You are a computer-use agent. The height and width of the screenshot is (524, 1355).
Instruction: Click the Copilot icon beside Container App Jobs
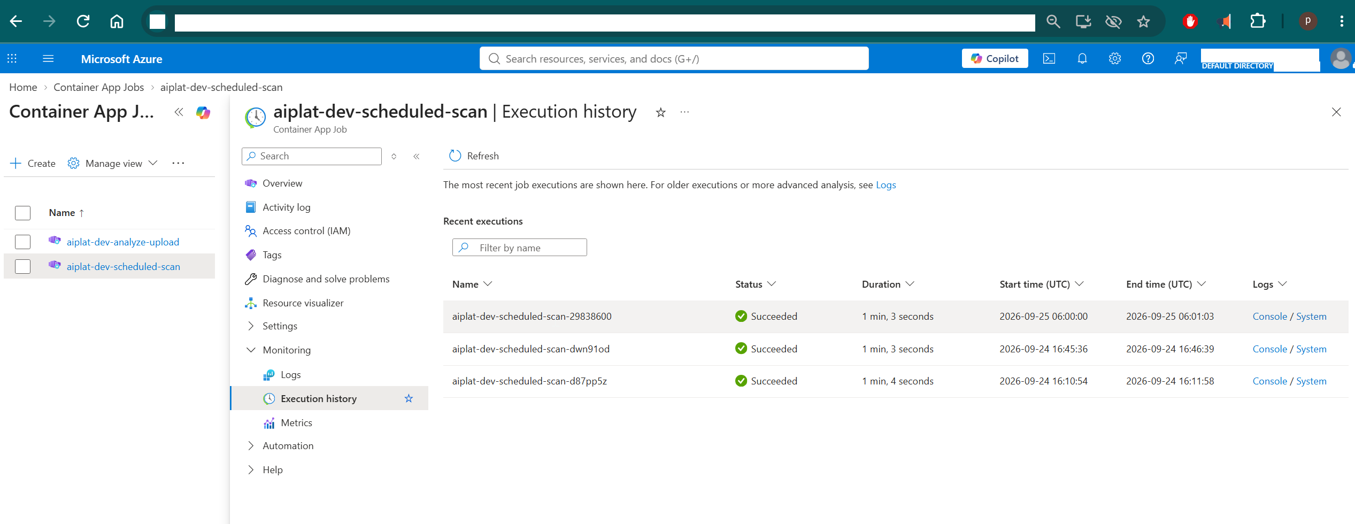pyautogui.click(x=203, y=112)
